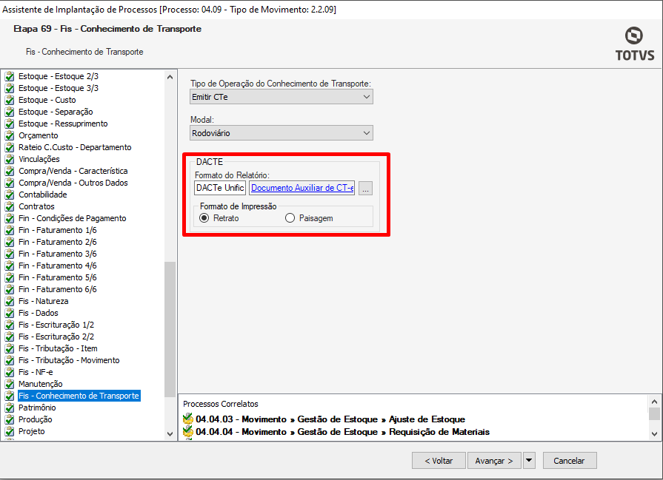Image resolution: width=663 pixels, height=480 pixels.
Task: Click Processos Correlatos scroll down arrow
Action: [x=654, y=434]
